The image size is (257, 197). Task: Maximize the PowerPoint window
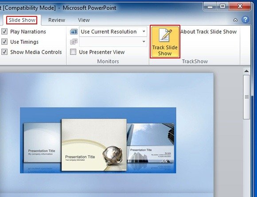[222, 7]
